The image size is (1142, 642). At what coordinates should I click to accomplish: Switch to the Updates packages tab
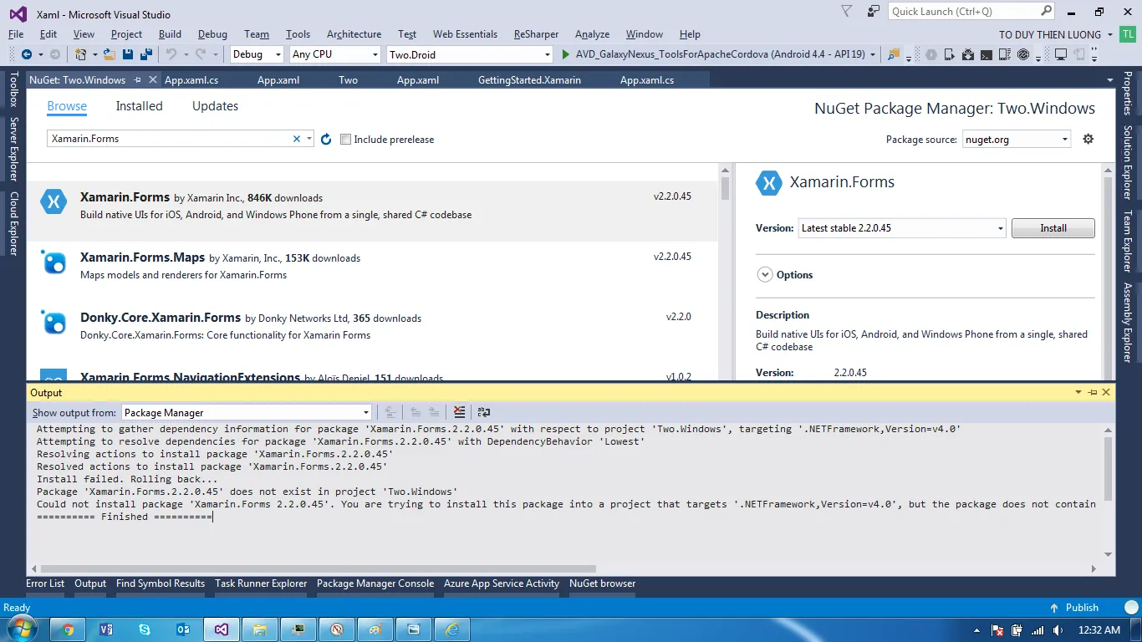point(215,106)
